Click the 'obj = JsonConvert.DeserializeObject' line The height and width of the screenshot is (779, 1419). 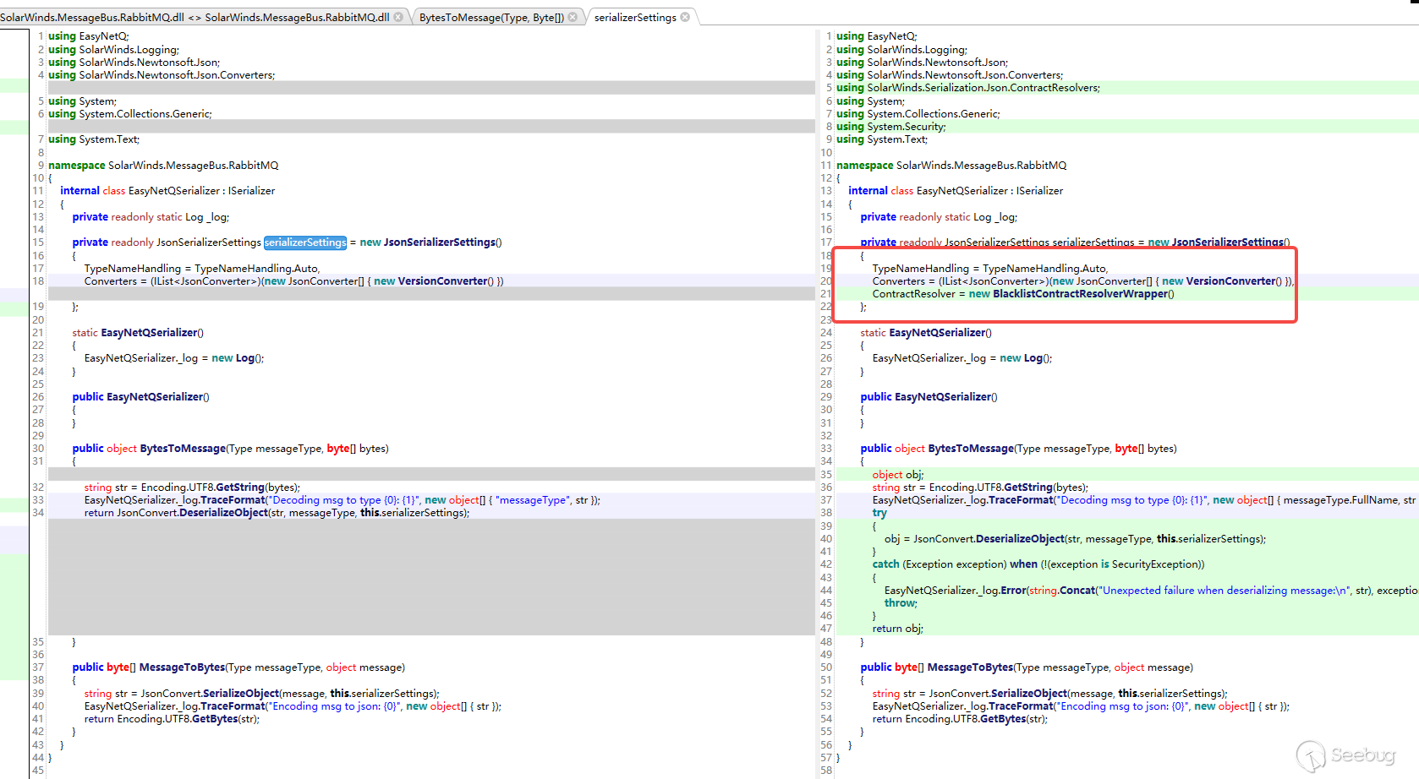tap(1075, 539)
